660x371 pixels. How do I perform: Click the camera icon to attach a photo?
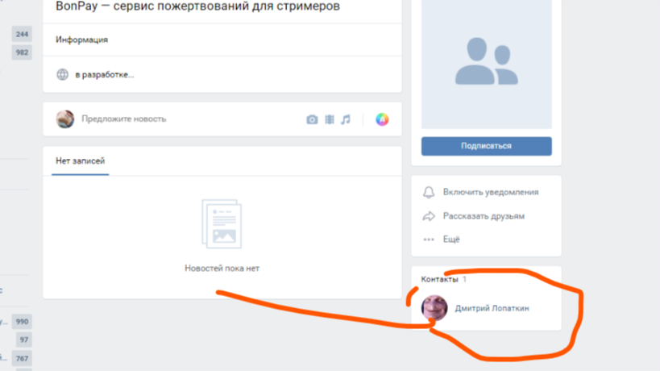(x=312, y=119)
